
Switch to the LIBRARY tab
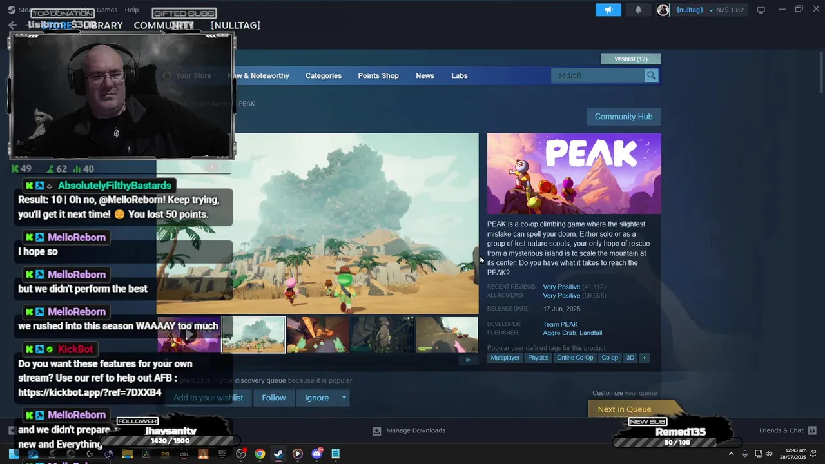[x=103, y=25]
